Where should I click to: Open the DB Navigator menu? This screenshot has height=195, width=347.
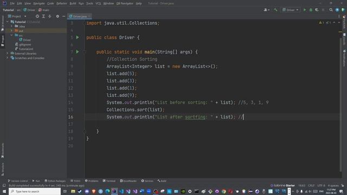(x=125, y=3)
